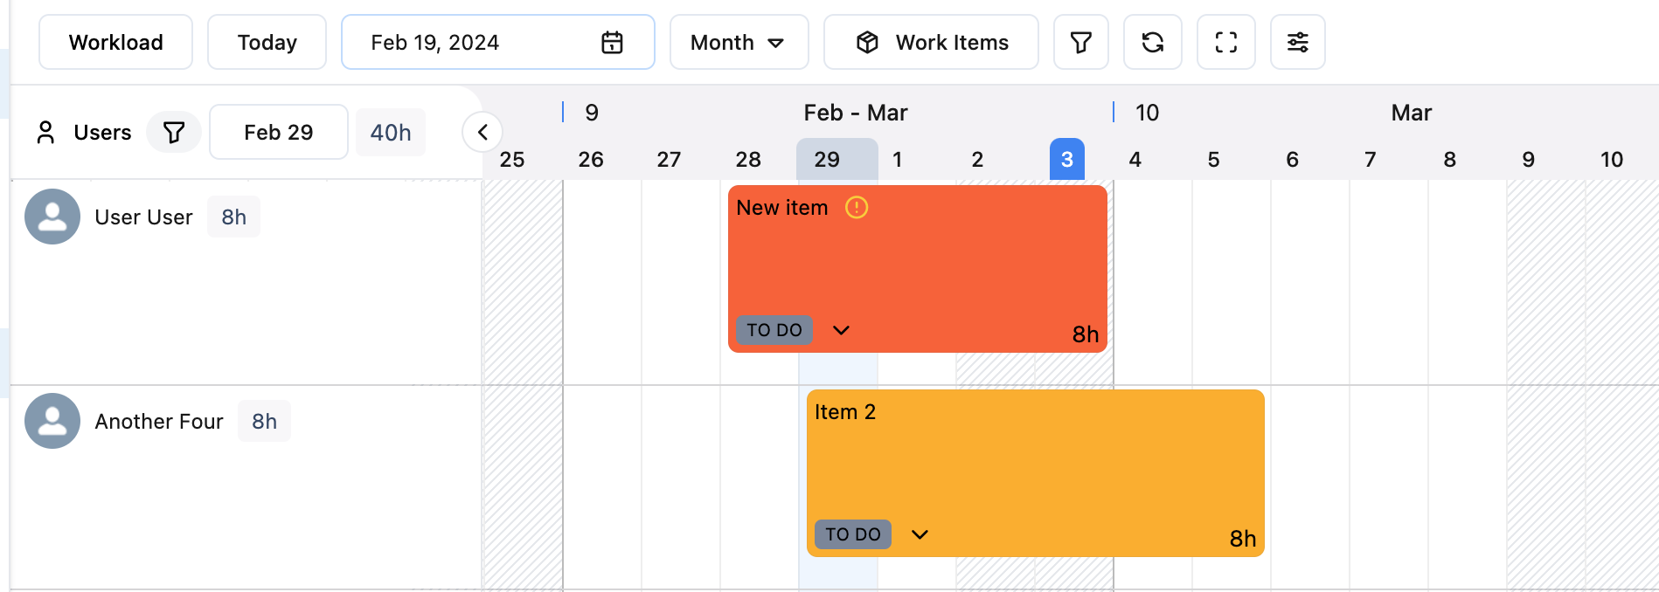The height and width of the screenshot is (592, 1659).
Task: Jump to Today
Action: [x=267, y=42]
